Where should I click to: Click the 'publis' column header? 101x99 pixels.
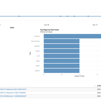point(99,86)
